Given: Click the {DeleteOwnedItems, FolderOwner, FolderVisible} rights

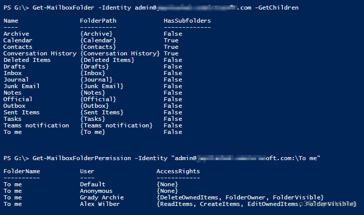Looking at the screenshot, I should click(x=240, y=197).
